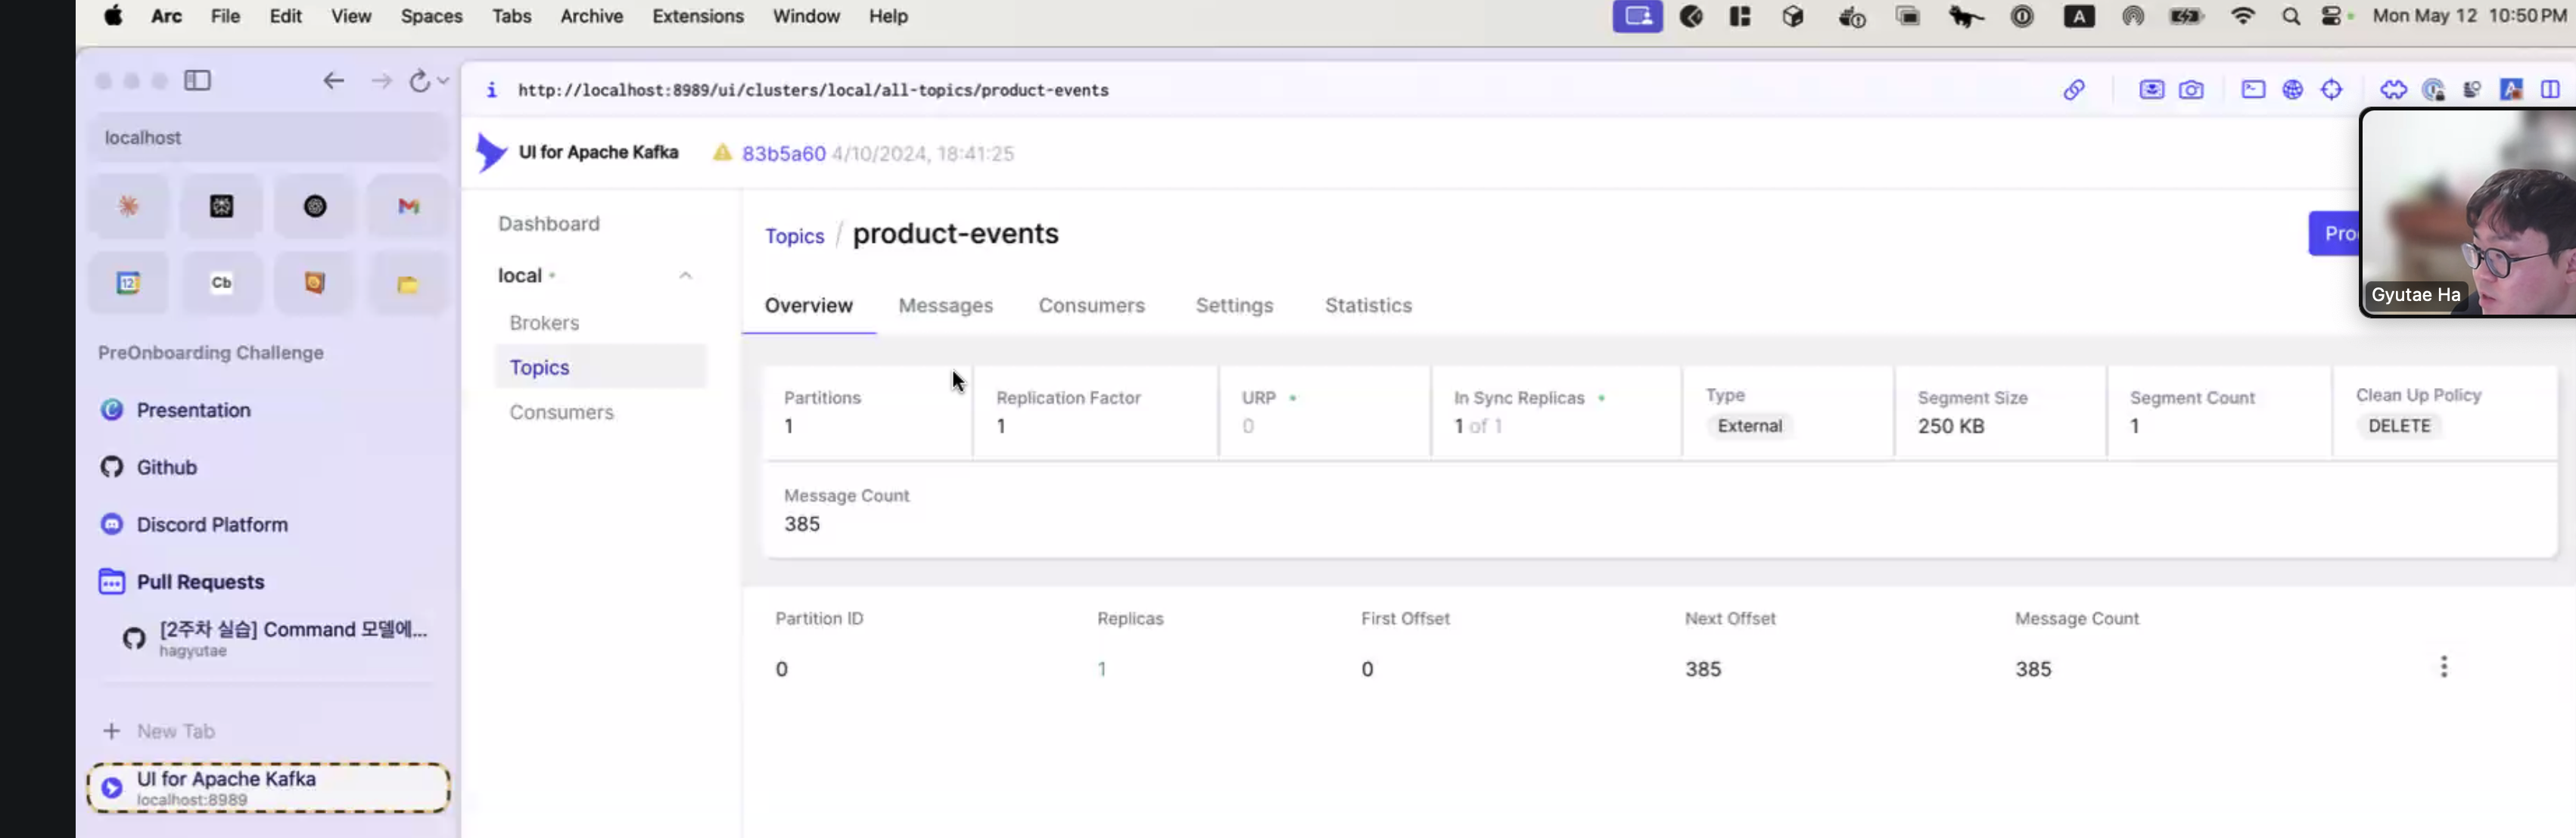Viewport: 2576px width, 838px height.
Task: Open the Gmail pinned favorite
Action: [x=408, y=206]
